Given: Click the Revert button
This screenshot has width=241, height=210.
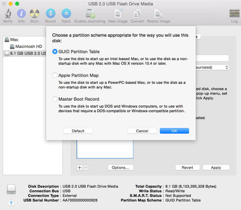Looking at the screenshot, I should [188, 168].
